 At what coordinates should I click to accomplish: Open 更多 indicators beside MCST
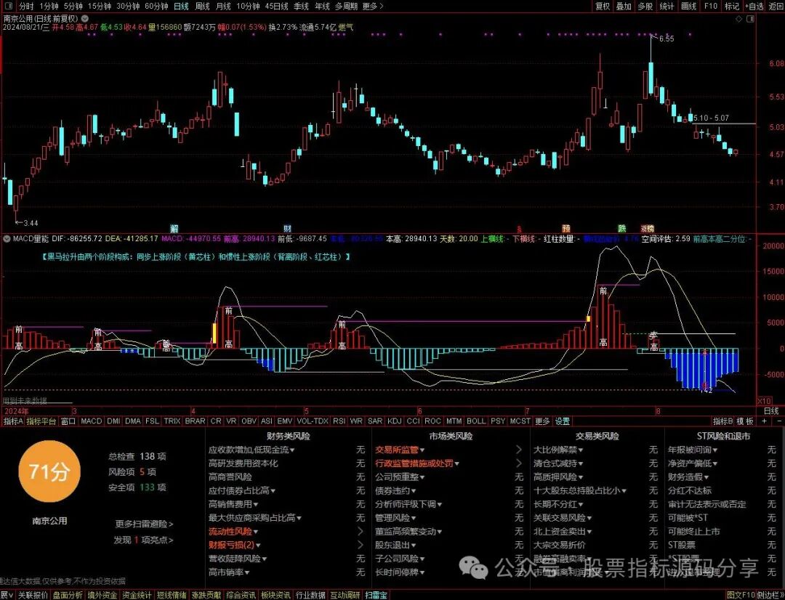(x=542, y=421)
